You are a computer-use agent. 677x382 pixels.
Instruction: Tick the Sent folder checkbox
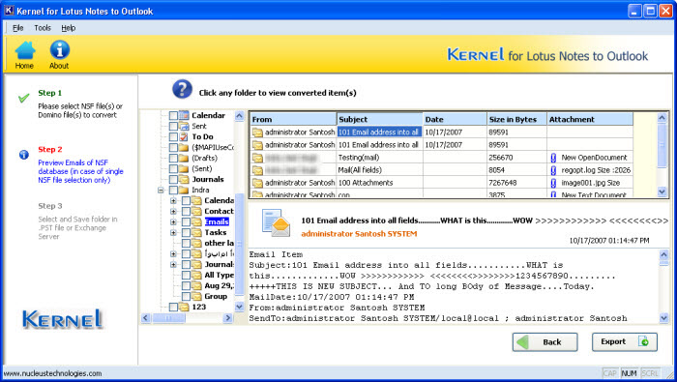pos(173,127)
